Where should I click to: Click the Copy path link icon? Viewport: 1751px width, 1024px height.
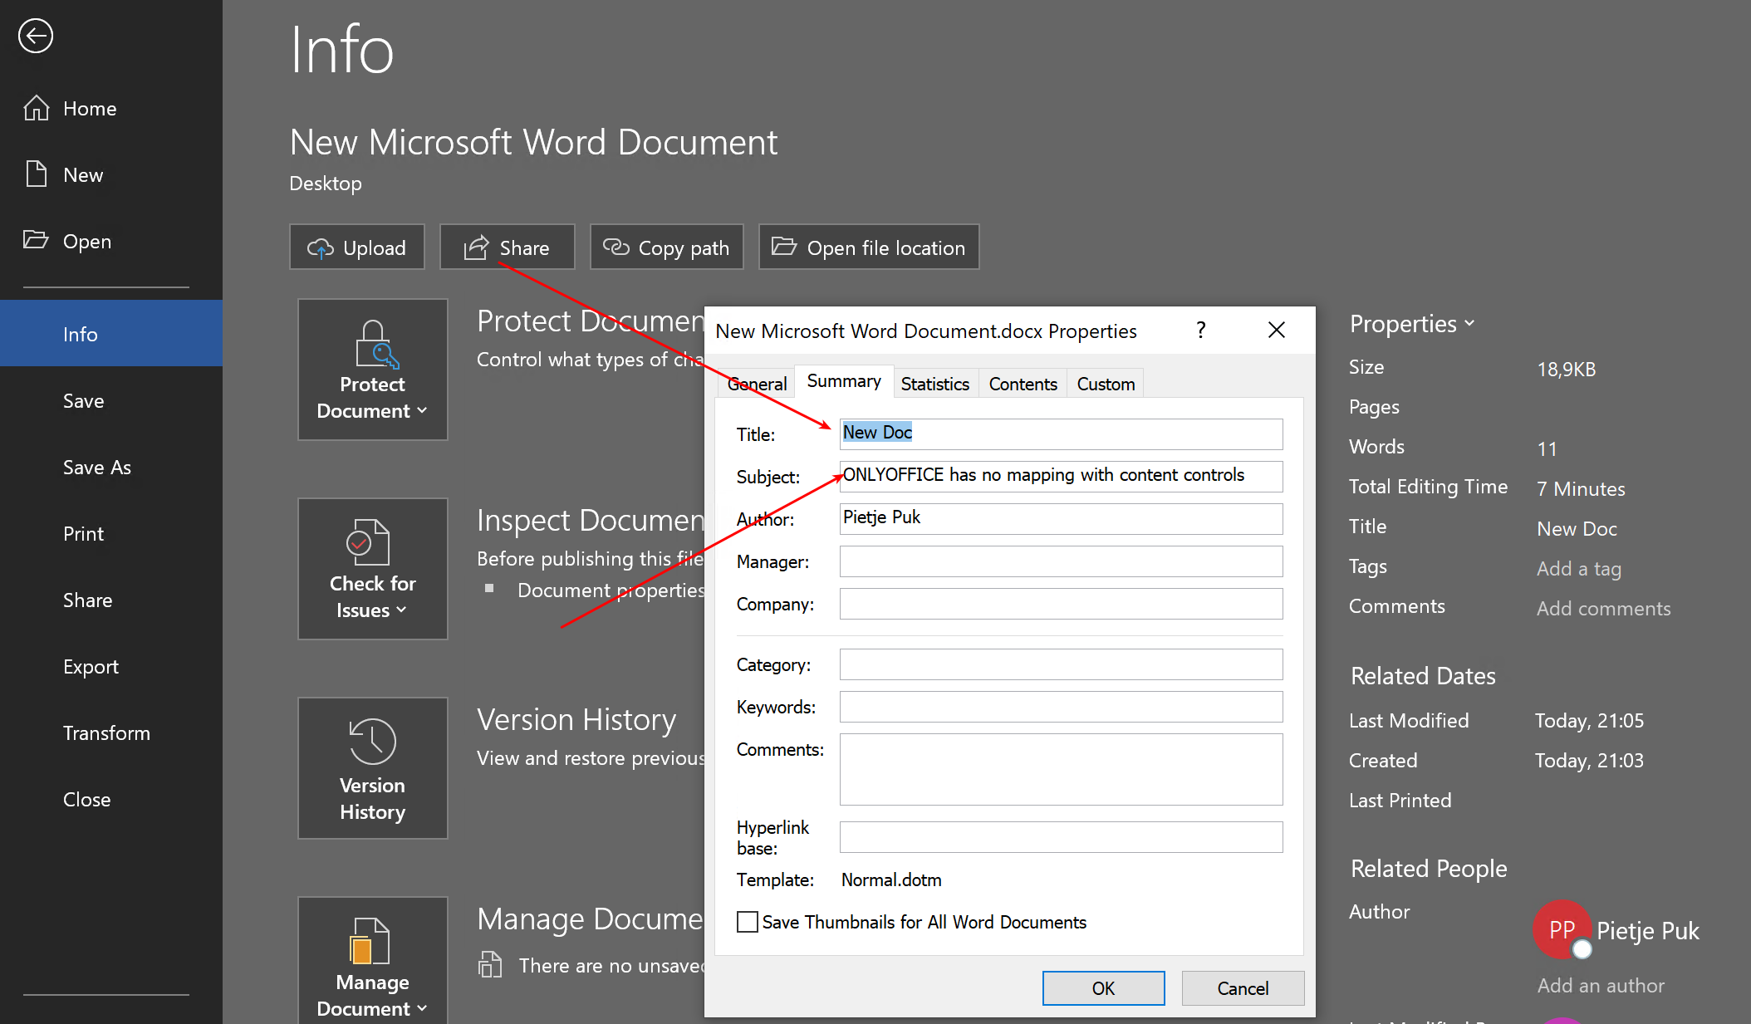click(616, 247)
